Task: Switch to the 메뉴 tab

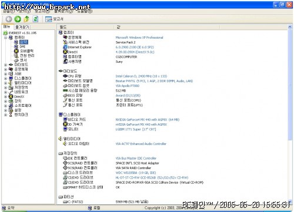Action: (x=7, y=26)
